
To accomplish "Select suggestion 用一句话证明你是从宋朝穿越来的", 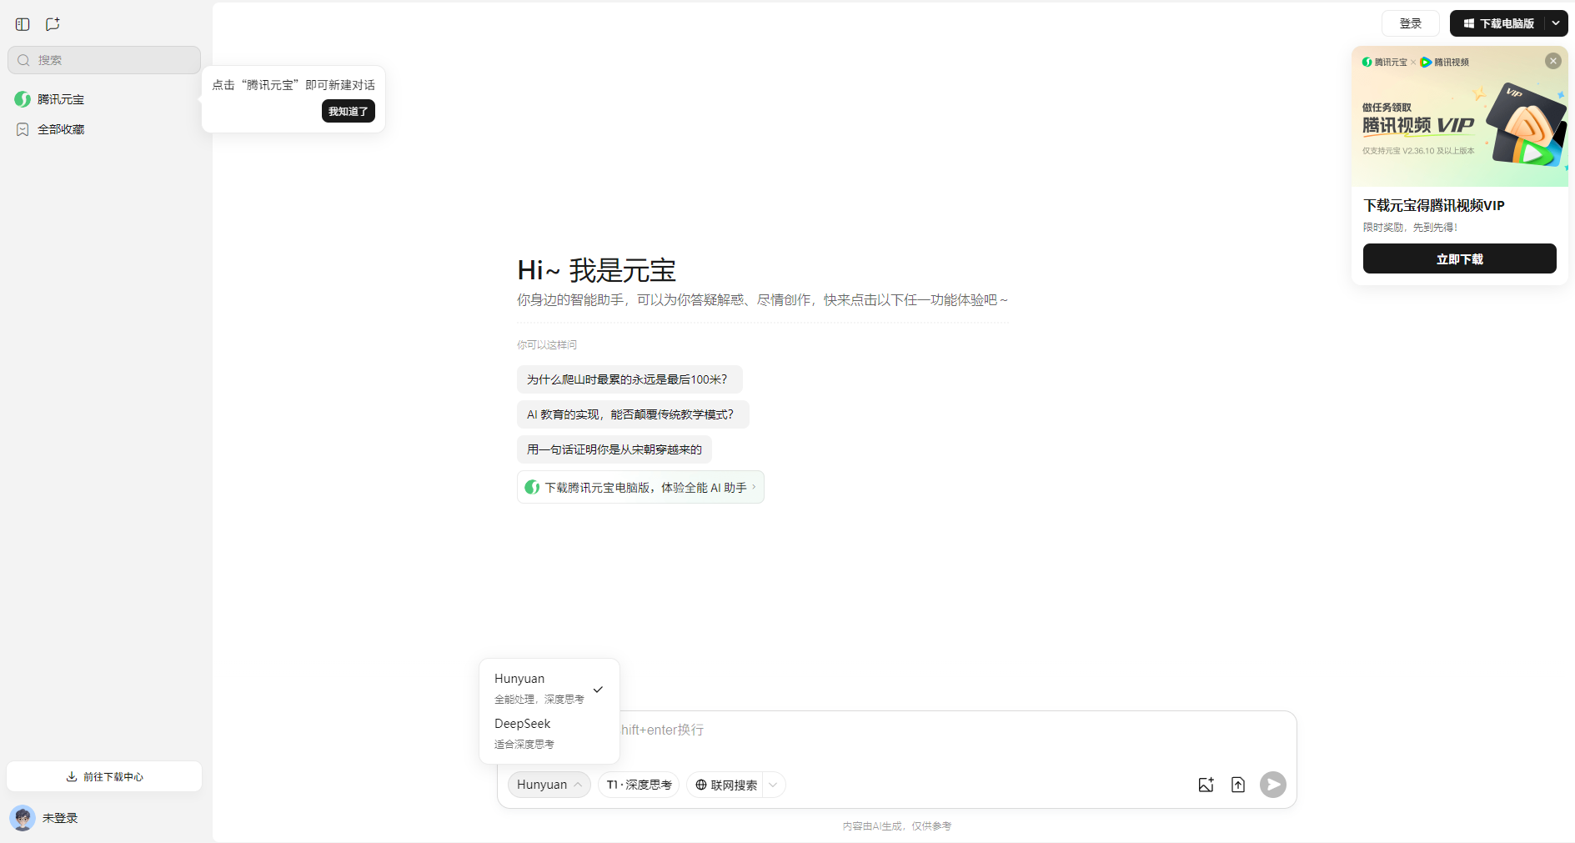I will pyautogui.click(x=614, y=449).
